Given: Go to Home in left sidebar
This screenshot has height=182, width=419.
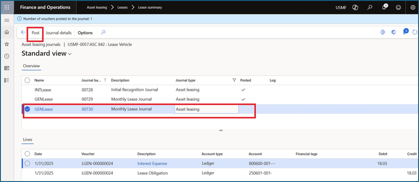Looking at the screenshot, I should point(7,32).
